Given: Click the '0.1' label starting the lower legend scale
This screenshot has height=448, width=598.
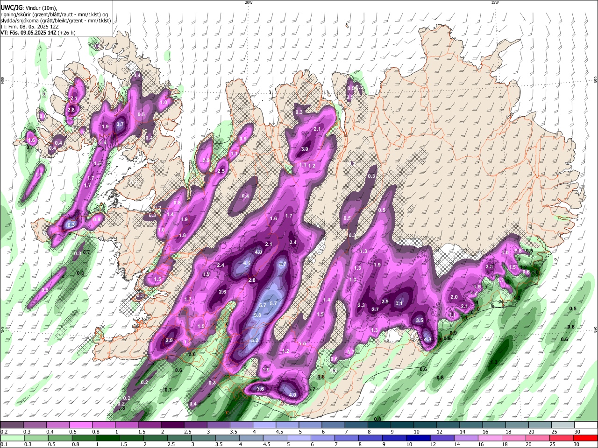Looking at the screenshot, I should point(4,445).
